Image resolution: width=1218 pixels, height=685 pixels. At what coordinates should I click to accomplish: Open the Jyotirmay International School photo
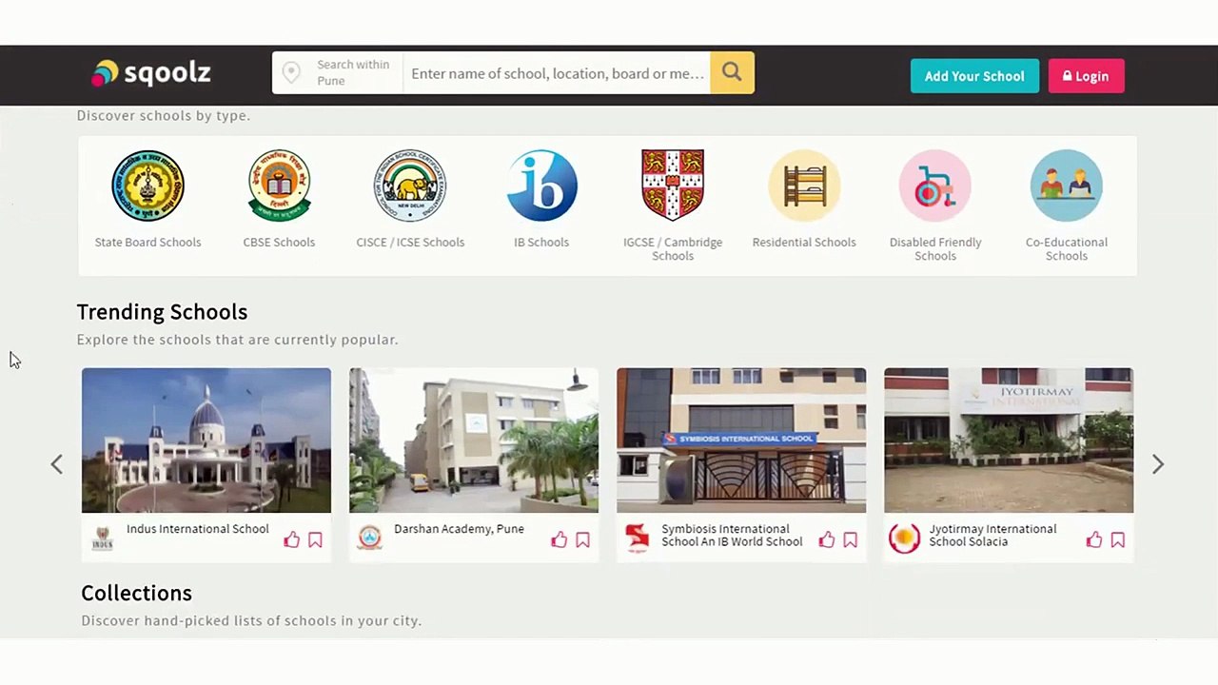tap(1009, 440)
